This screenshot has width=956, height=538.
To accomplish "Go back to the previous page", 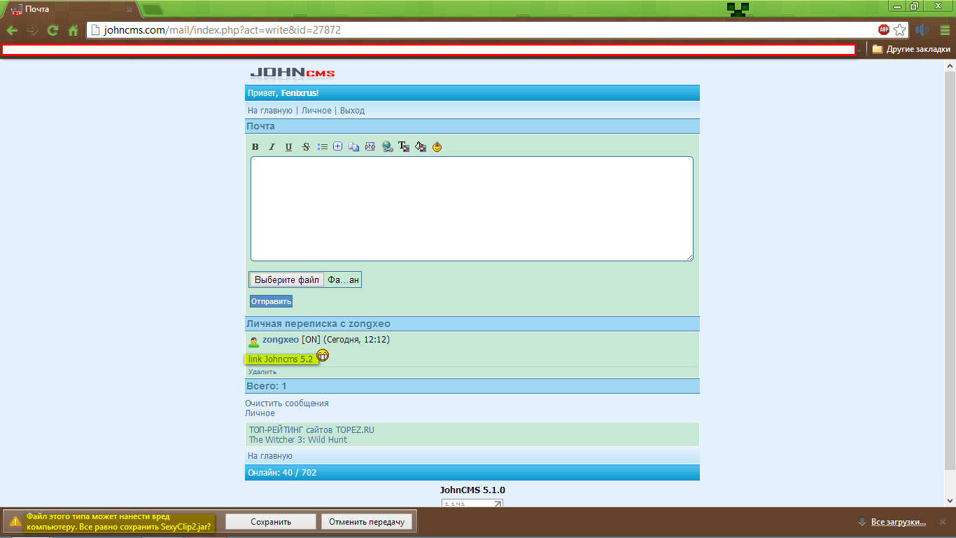I will pos(12,30).
